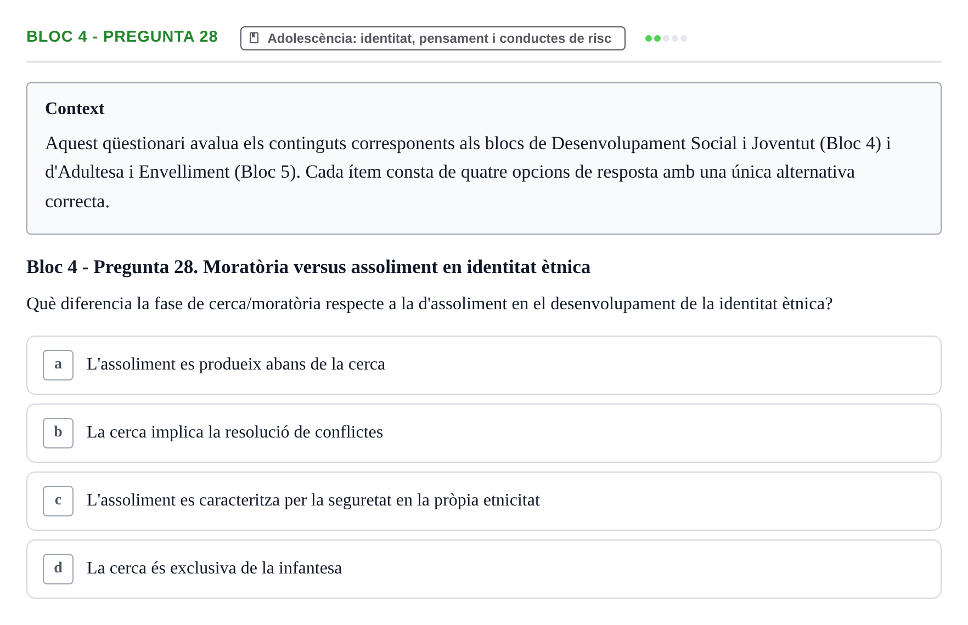Click the question text starting "Què diferencia"

tap(430, 304)
